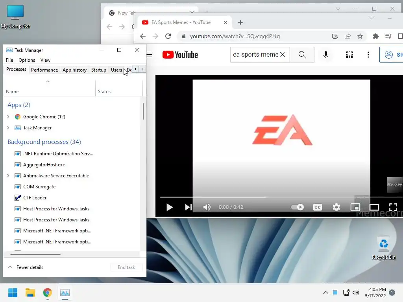Switch to App history tab
The height and width of the screenshot is (302, 403).
pyautogui.click(x=74, y=70)
